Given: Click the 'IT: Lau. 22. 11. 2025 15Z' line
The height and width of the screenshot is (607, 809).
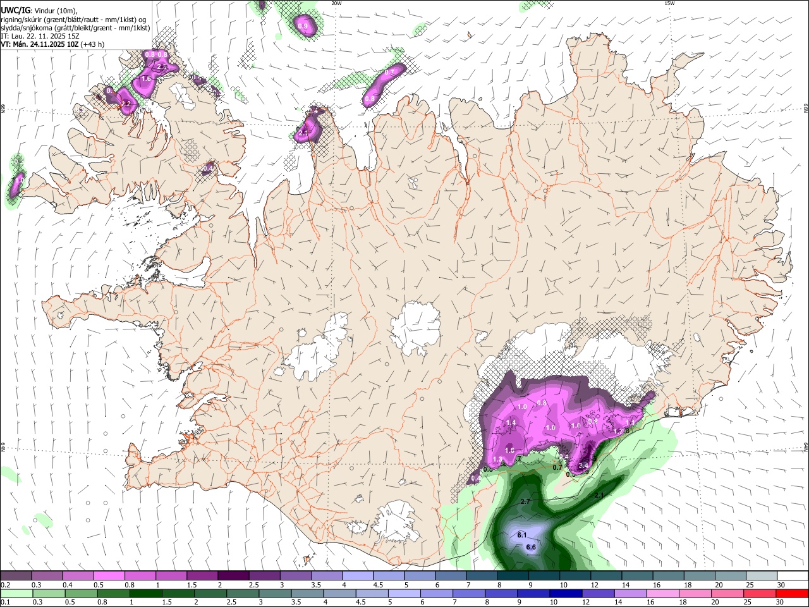Looking at the screenshot, I should [40, 36].
